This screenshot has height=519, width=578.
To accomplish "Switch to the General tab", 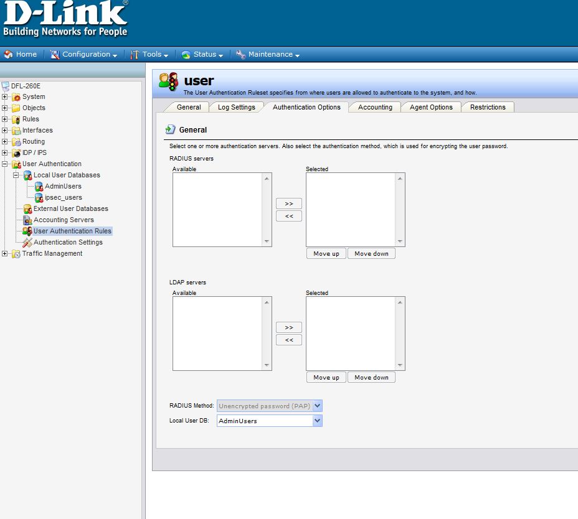I will click(189, 107).
